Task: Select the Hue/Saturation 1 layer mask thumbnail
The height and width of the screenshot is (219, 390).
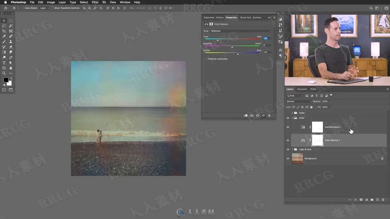Action: 318,127
